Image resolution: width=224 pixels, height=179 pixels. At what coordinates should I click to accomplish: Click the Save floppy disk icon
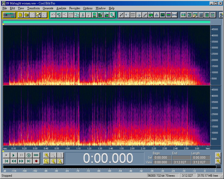32,15
